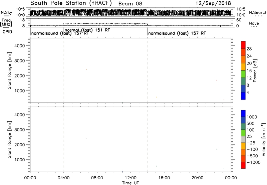The height and width of the screenshot is (185, 267).
Task: Pick the yellow 16–20 dB Power colorbar segment
Action: 243,67
